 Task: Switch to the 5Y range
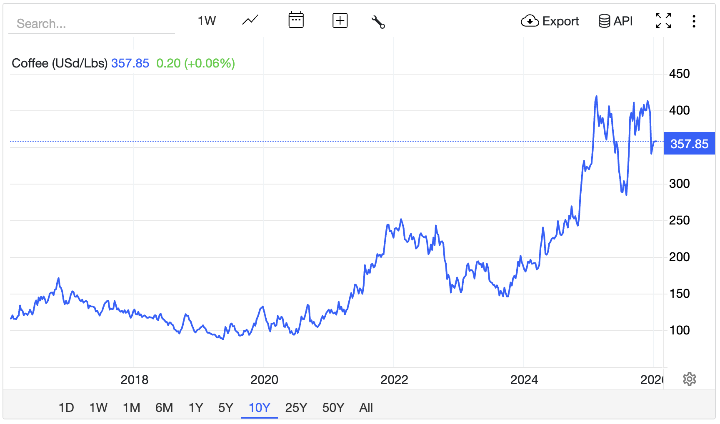click(x=226, y=407)
